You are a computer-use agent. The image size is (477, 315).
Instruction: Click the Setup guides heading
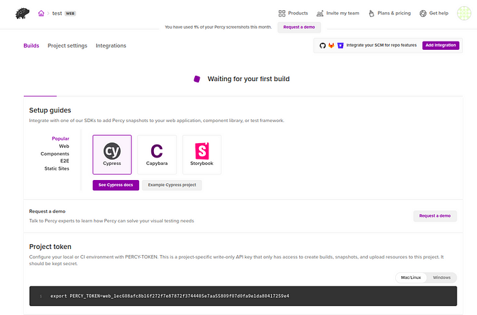[x=50, y=110]
